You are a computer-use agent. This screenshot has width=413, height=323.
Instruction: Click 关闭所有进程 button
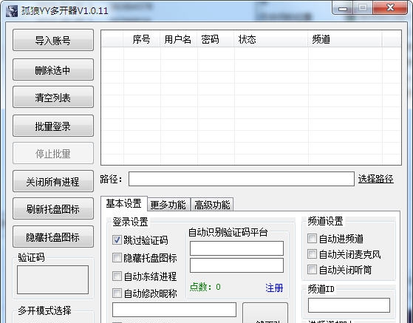click(x=53, y=181)
